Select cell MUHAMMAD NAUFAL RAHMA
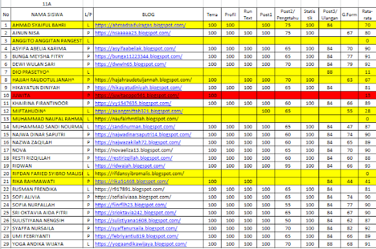The image size is (376, 249). point(47,119)
